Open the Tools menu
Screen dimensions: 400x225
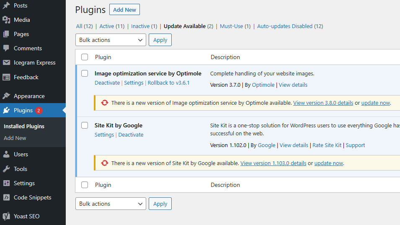tap(21, 169)
